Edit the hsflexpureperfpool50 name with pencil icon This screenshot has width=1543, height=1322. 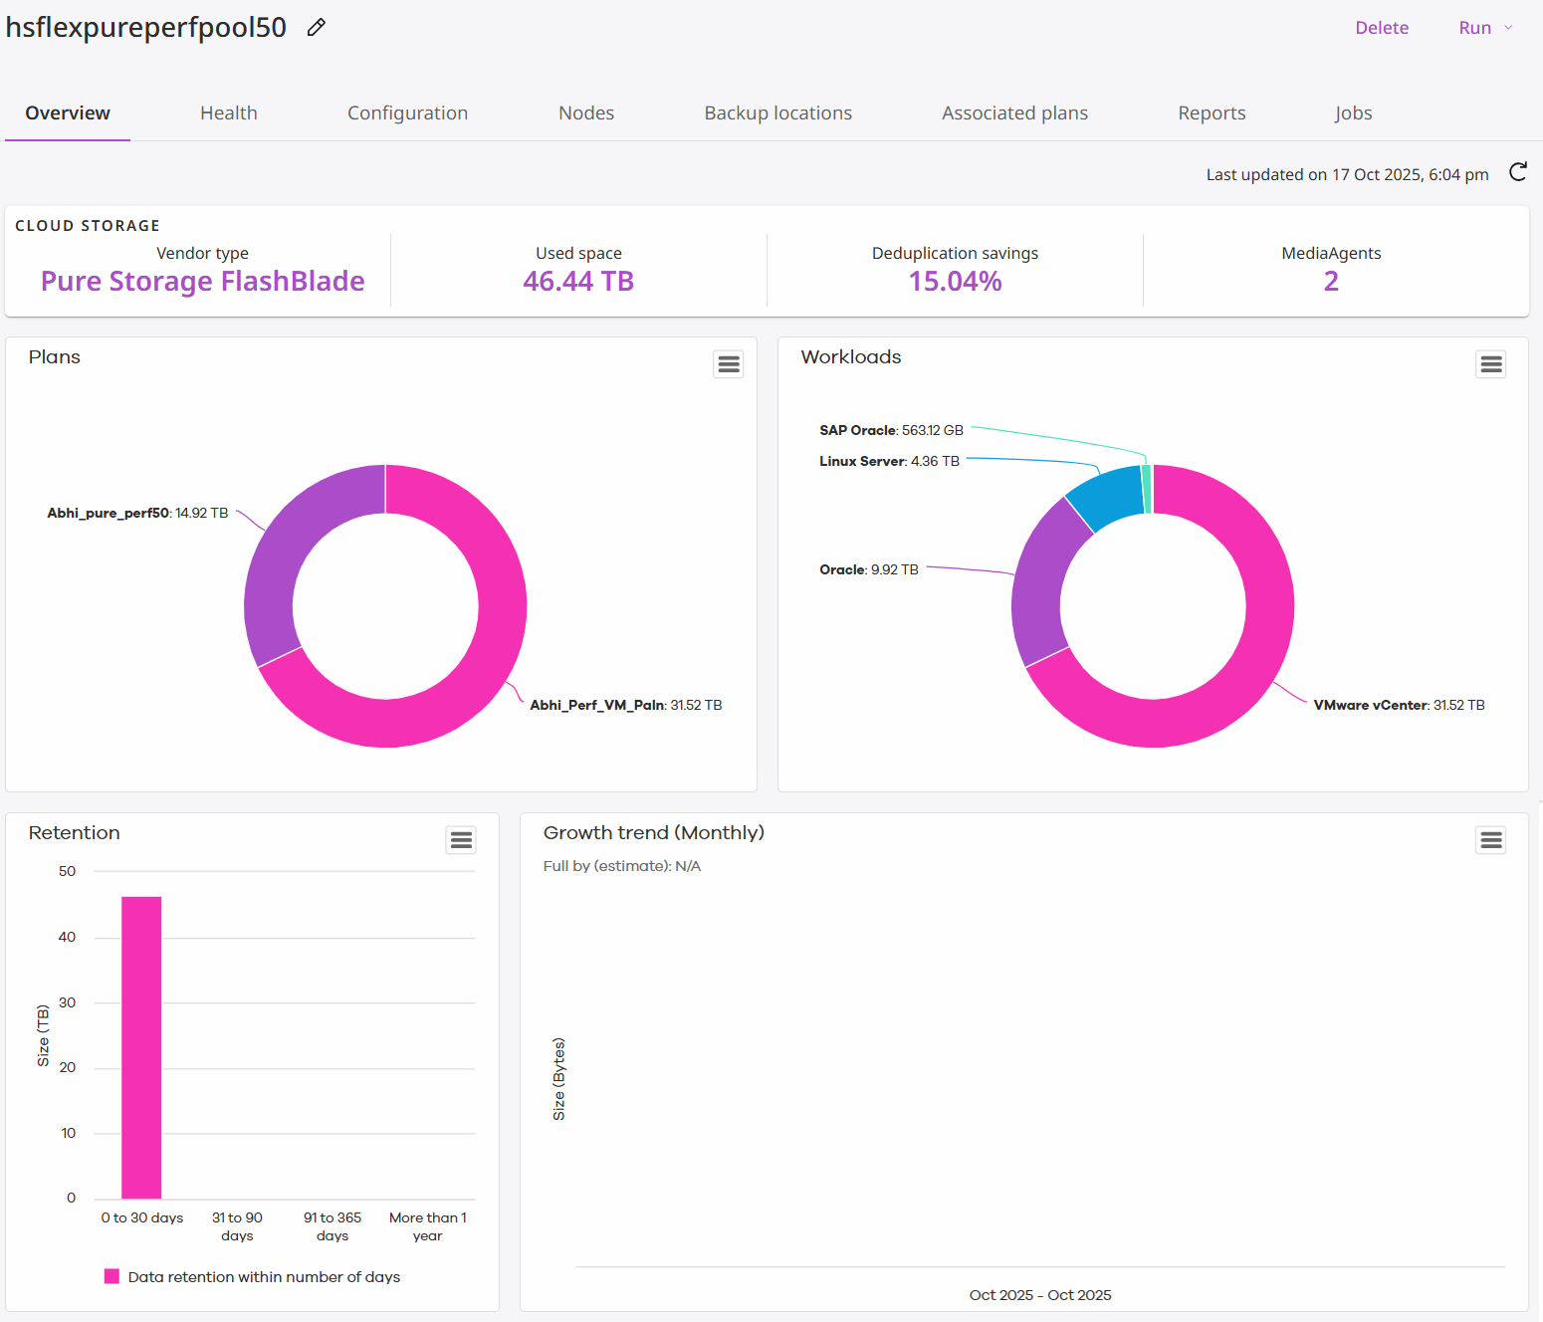[316, 27]
